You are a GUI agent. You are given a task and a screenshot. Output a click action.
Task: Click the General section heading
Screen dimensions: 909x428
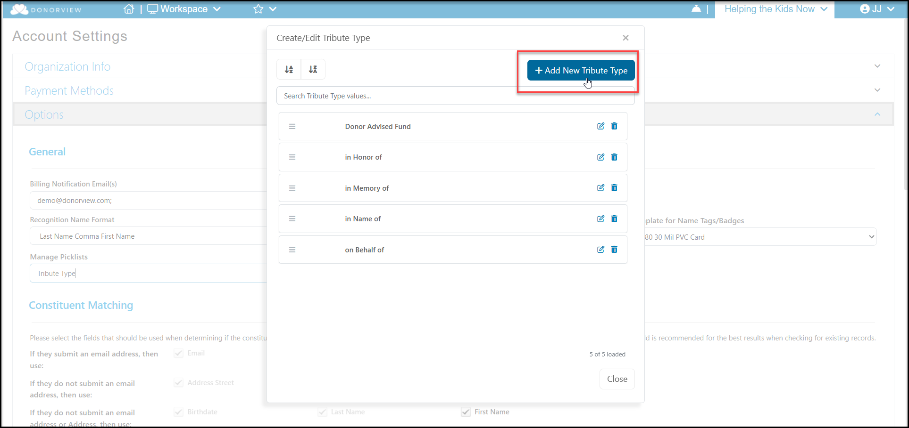[47, 152]
